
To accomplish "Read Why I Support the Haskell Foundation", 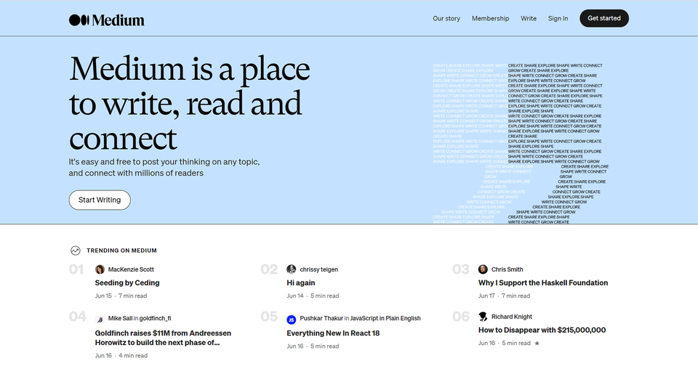I will click(543, 282).
